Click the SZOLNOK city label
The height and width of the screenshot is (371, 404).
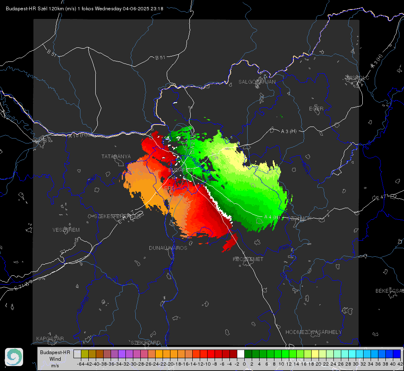tap(300, 218)
